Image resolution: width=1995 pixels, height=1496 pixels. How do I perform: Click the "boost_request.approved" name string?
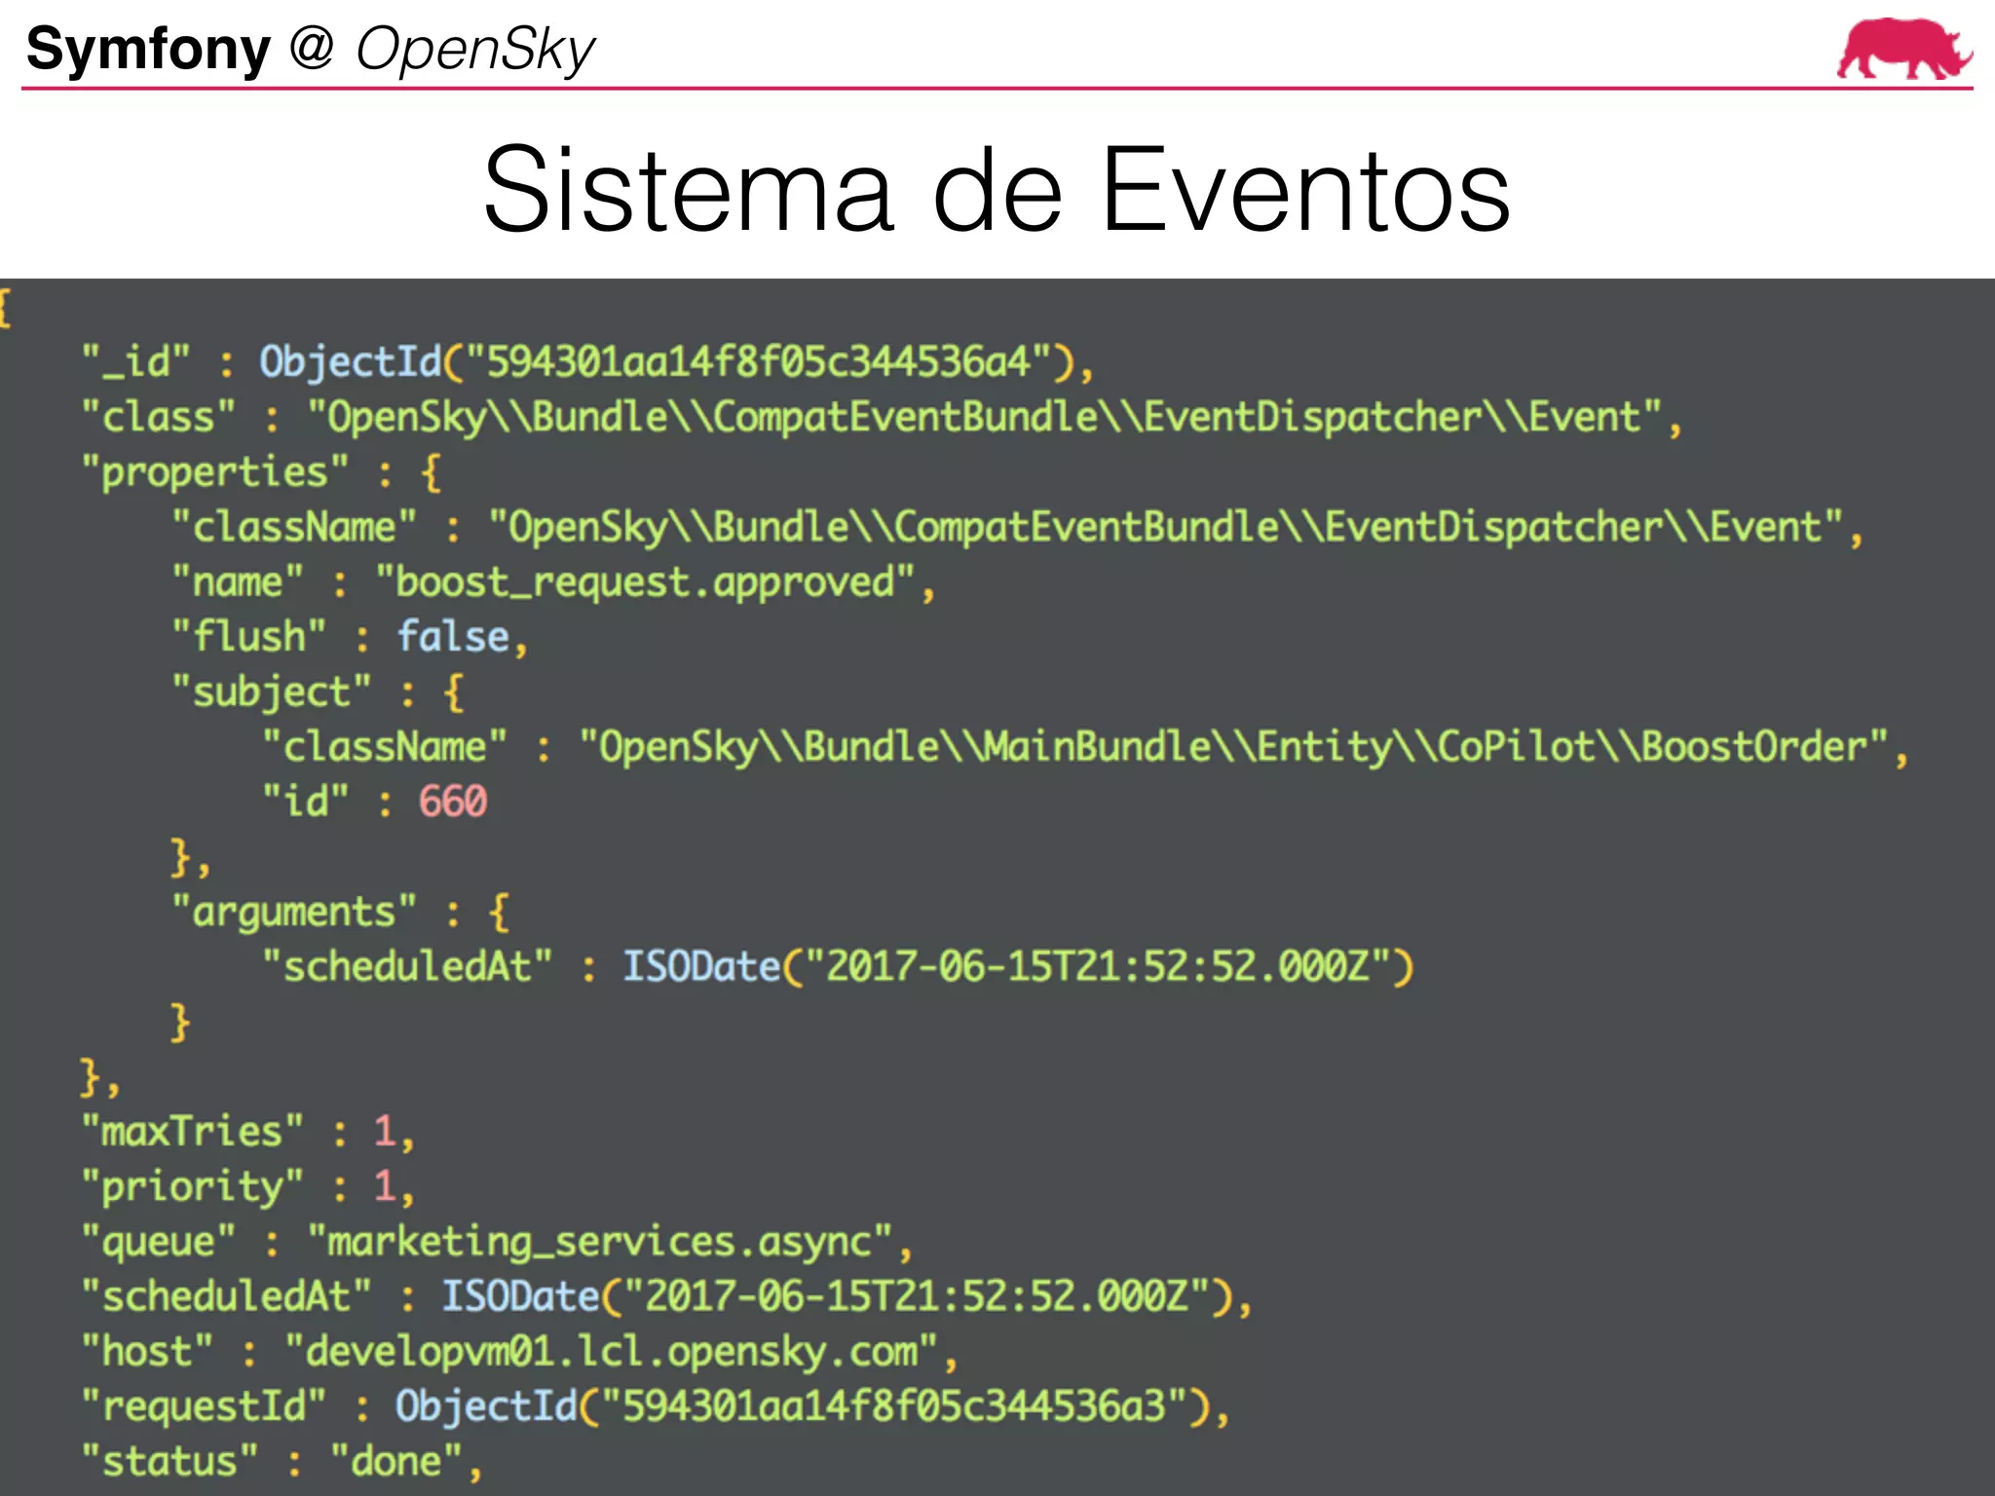645,583
